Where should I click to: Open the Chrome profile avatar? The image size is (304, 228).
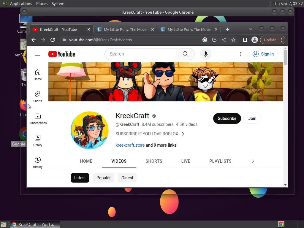pos(254,40)
